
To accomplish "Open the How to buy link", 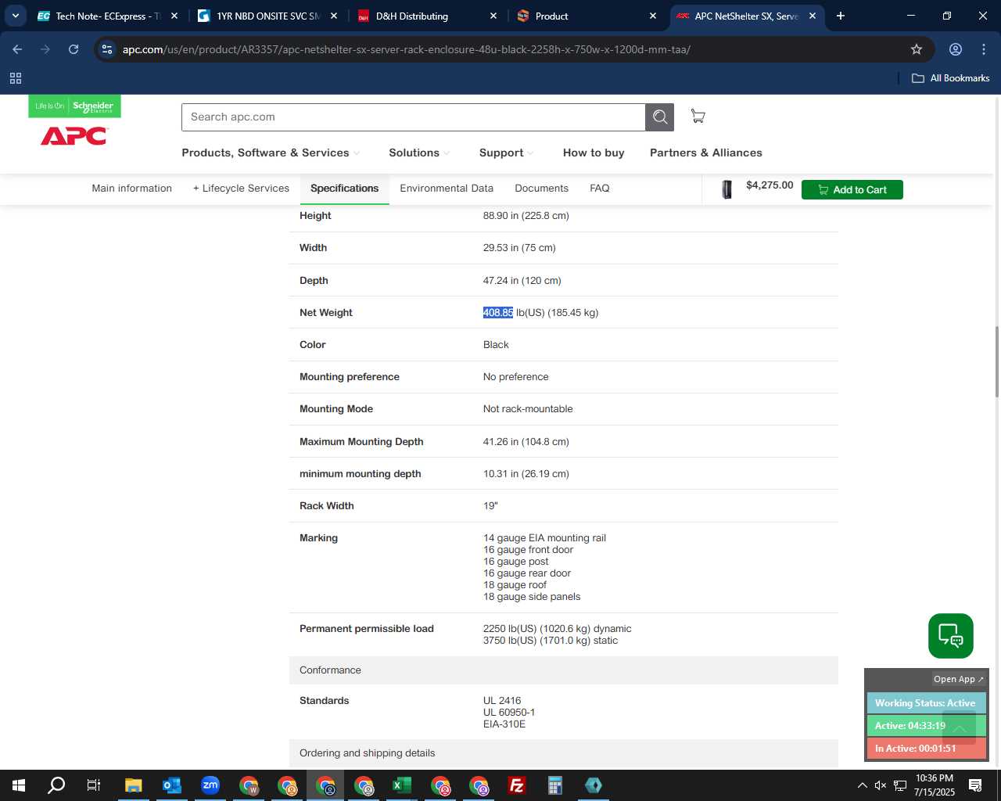I will coord(594,153).
